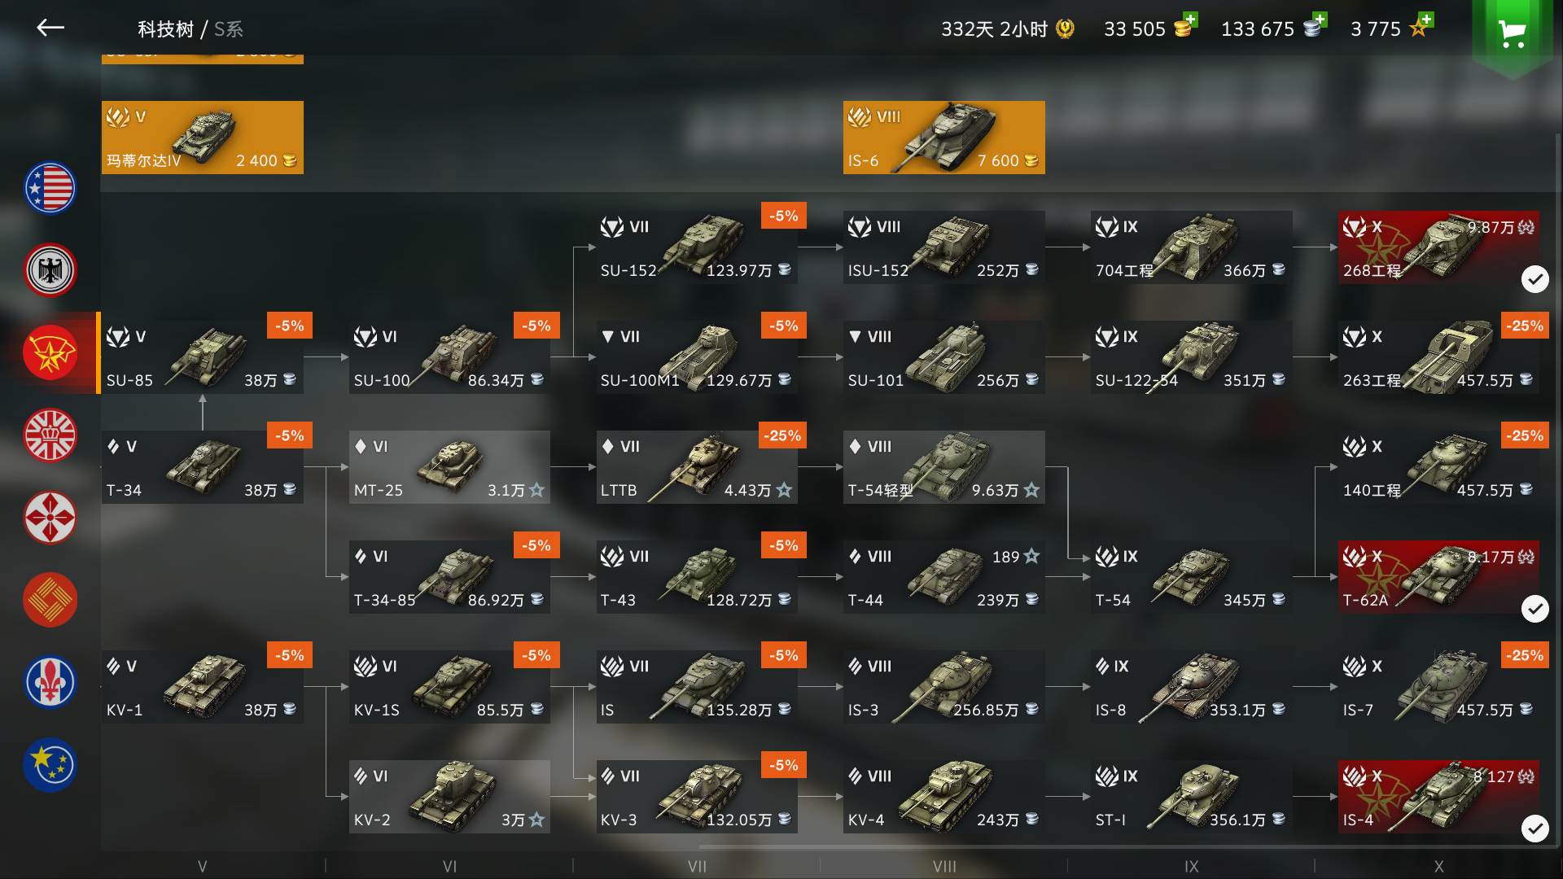Select the SU-100 tank destroyer
This screenshot has height=879, width=1563.
click(x=449, y=357)
